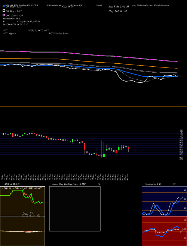This screenshot has width=187, height=246.
Task: Click the 'Avg Vol: 2.41 M' label
Action: (119, 7)
